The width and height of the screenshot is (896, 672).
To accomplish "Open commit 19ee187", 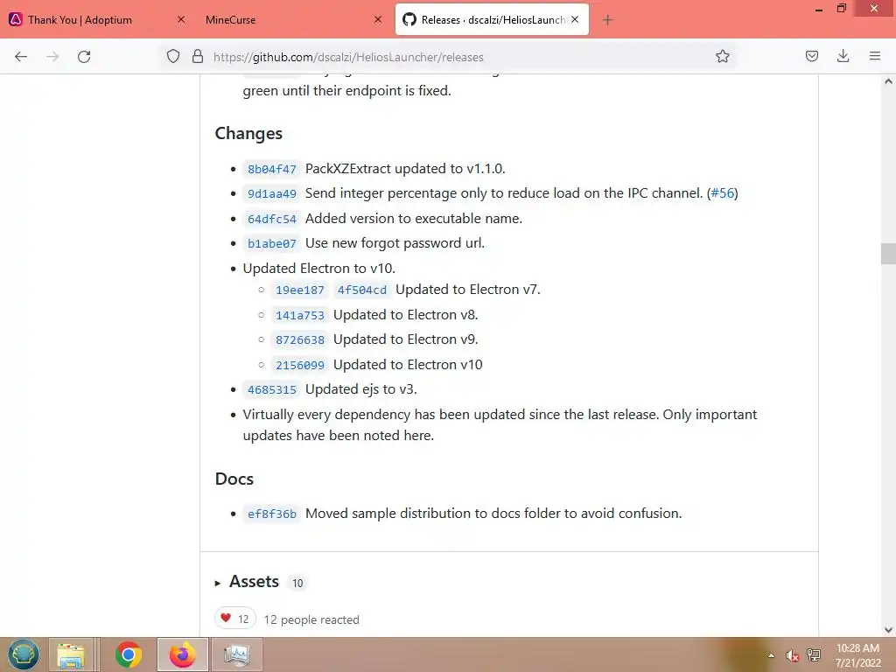I will pos(300,290).
